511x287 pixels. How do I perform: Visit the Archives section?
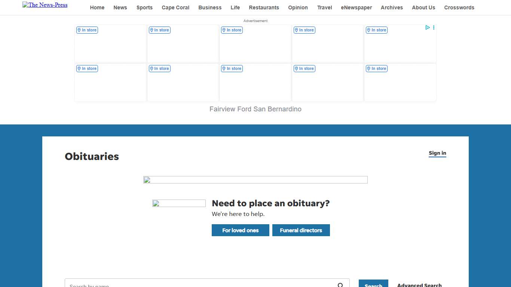pos(392,7)
